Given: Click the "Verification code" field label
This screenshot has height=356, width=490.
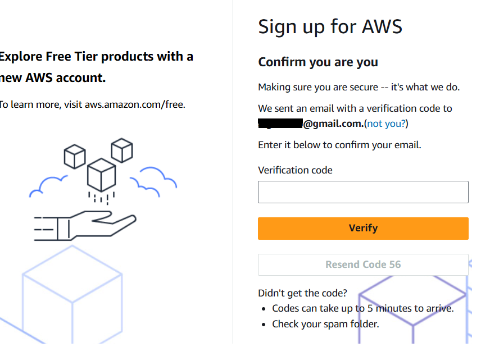Looking at the screenshot, I should (x=295, y=170).
